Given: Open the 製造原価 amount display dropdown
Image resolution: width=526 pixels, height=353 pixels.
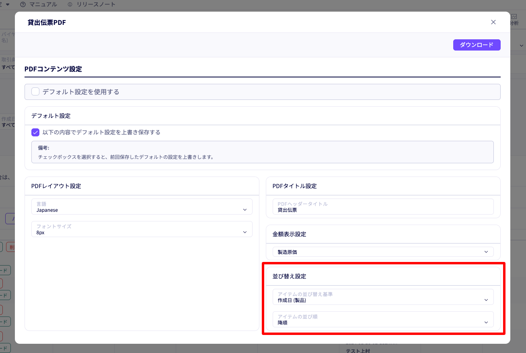Looking at the screenshot, I should pyautogui.click(x=383, y=252).
